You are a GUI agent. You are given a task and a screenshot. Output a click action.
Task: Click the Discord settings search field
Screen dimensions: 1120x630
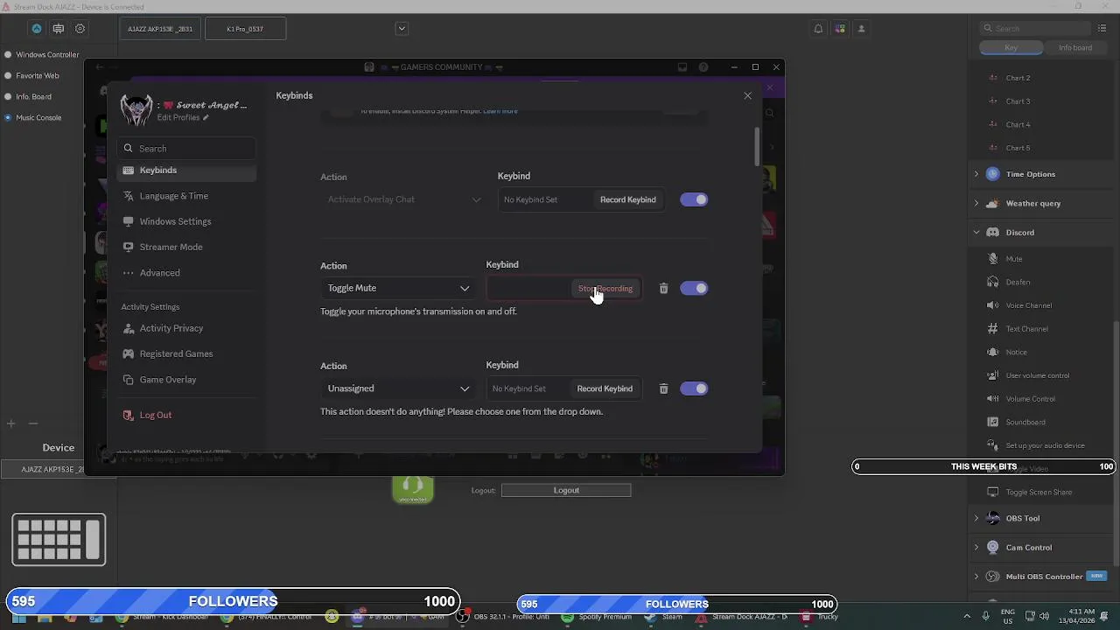(186, 148)
